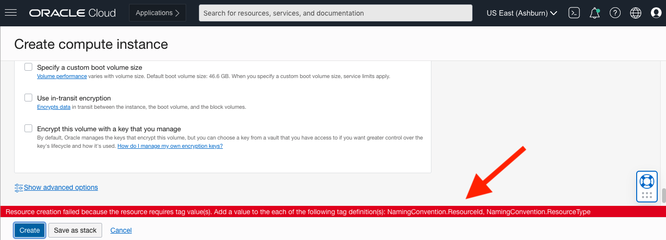Open the Volume performance link
Image resolution: width=666 pixels, height=240 pixels.
[x=62, y=76]
